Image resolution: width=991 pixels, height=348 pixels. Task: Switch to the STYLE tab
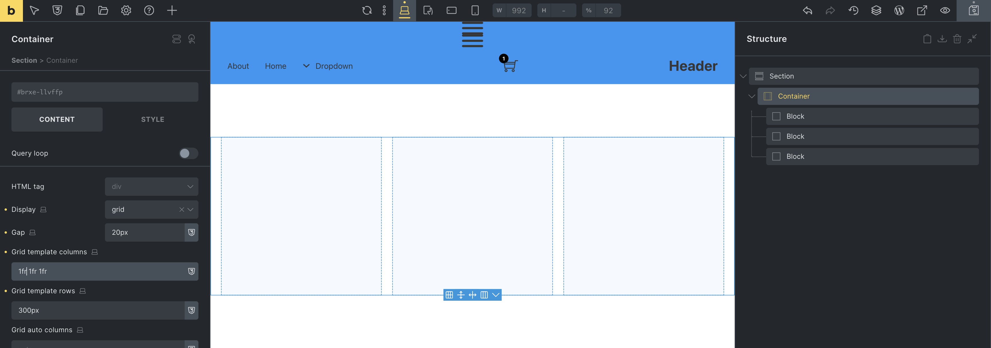coord(153,120)
